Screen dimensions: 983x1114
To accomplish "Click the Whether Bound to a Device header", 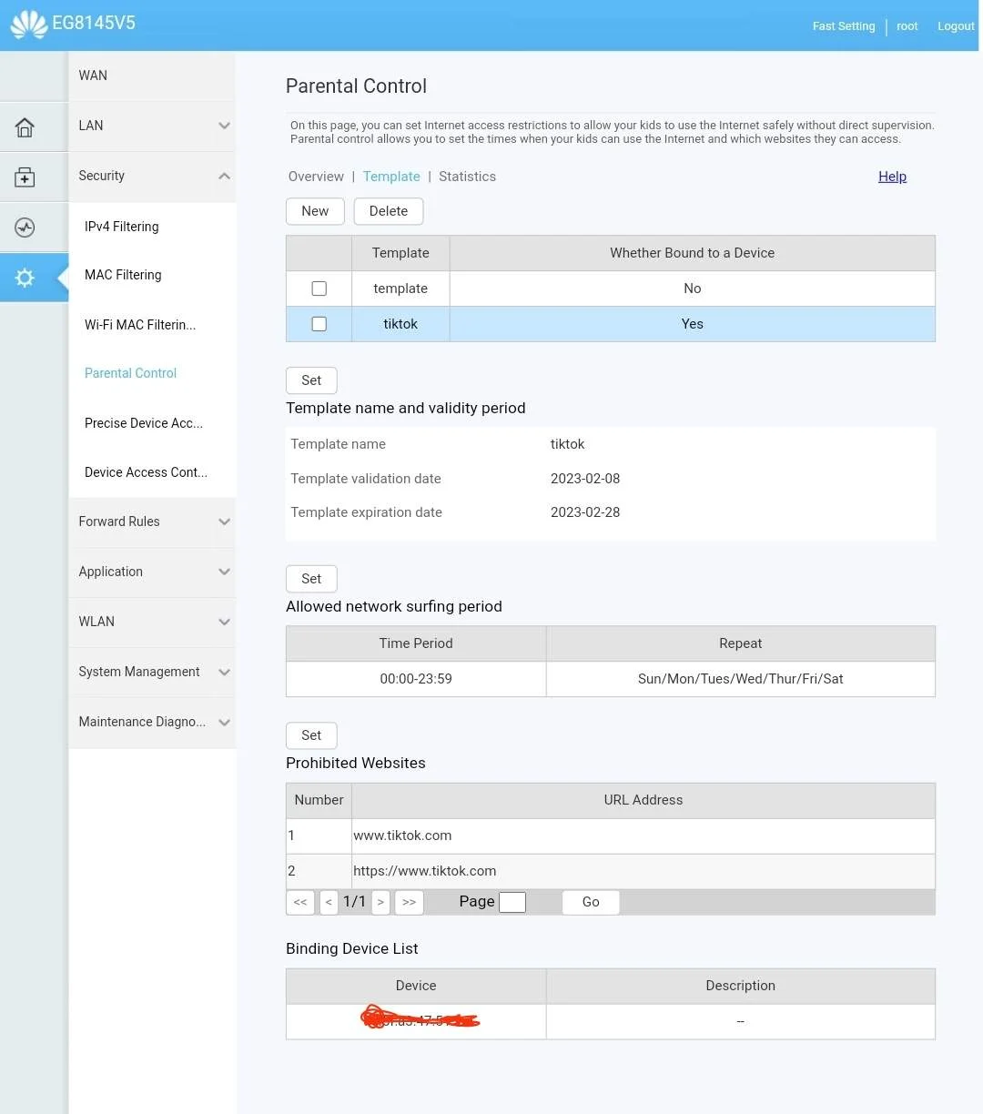I will (693, 253).
